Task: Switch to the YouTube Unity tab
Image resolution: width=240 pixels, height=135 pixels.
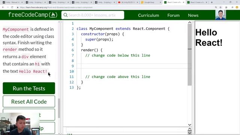Action: pyautogui.click(x=128, y=2)
